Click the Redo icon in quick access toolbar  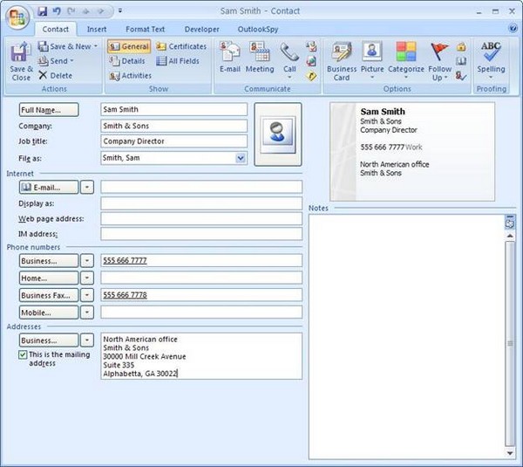pyautogui.click(x=71, y=11)
